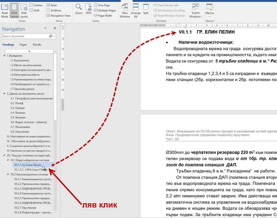Screen dimensions: 277x218
Task: Click headings list scroll up arrow
Action: [x=55, y=51]
